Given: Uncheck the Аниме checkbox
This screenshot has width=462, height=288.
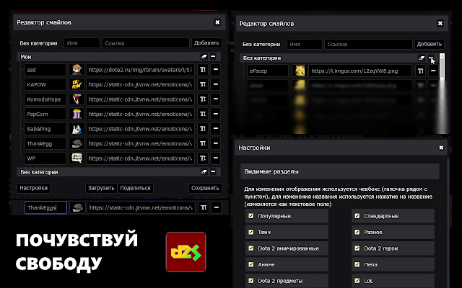Looking at the screenshot, I should coord(251,264).
